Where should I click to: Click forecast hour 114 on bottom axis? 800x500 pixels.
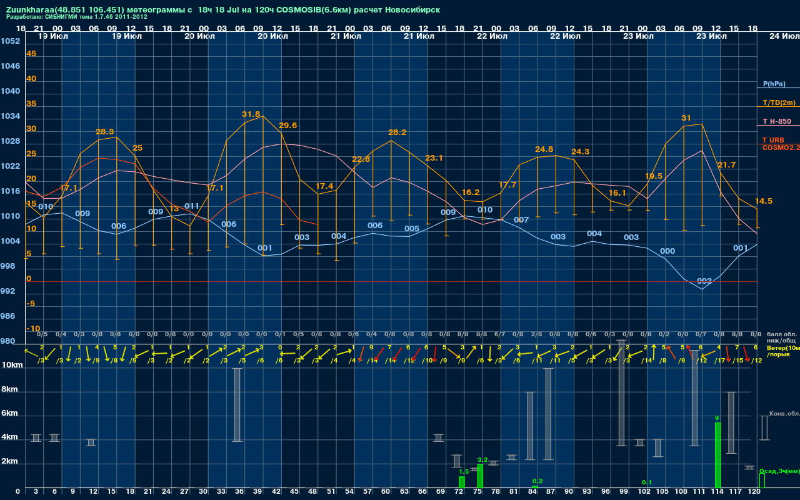coord(717,492)
